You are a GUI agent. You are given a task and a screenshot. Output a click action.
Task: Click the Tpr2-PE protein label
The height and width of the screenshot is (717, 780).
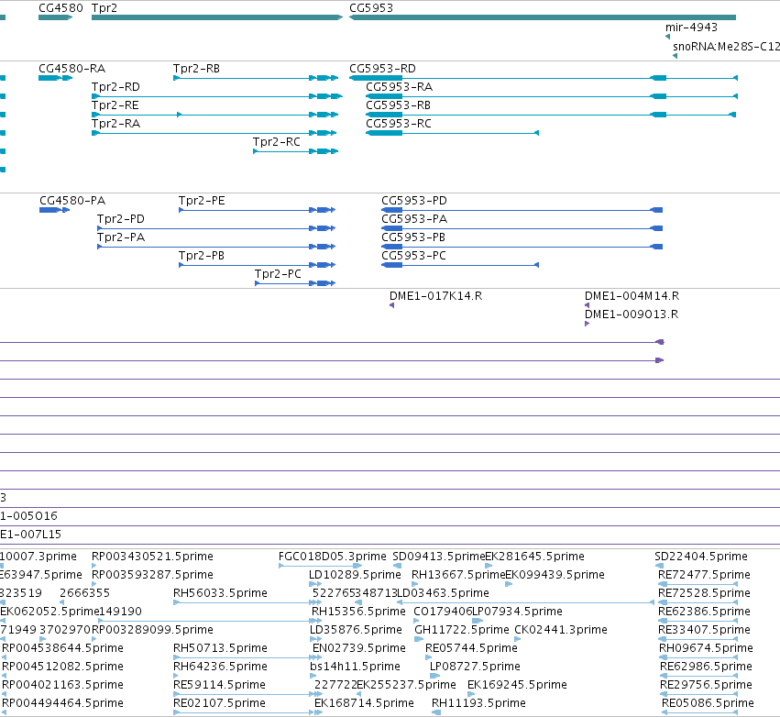[202, 201]
